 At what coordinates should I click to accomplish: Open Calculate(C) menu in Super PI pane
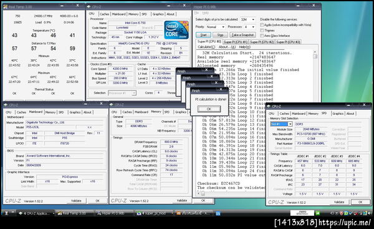(206, 47)
